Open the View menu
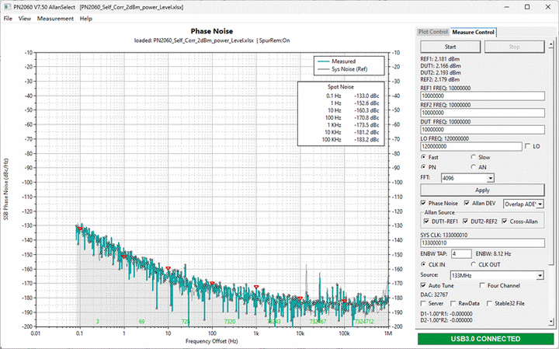The width and height of the screenshot is (559, 349). coord(25,19)
